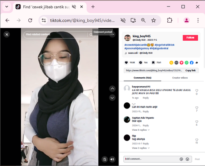
Task: Reply to the 'tag akunya' comment
Action: click(x=146, y=143)
